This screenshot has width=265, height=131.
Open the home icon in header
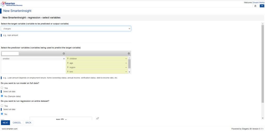[x=255, y=6]
